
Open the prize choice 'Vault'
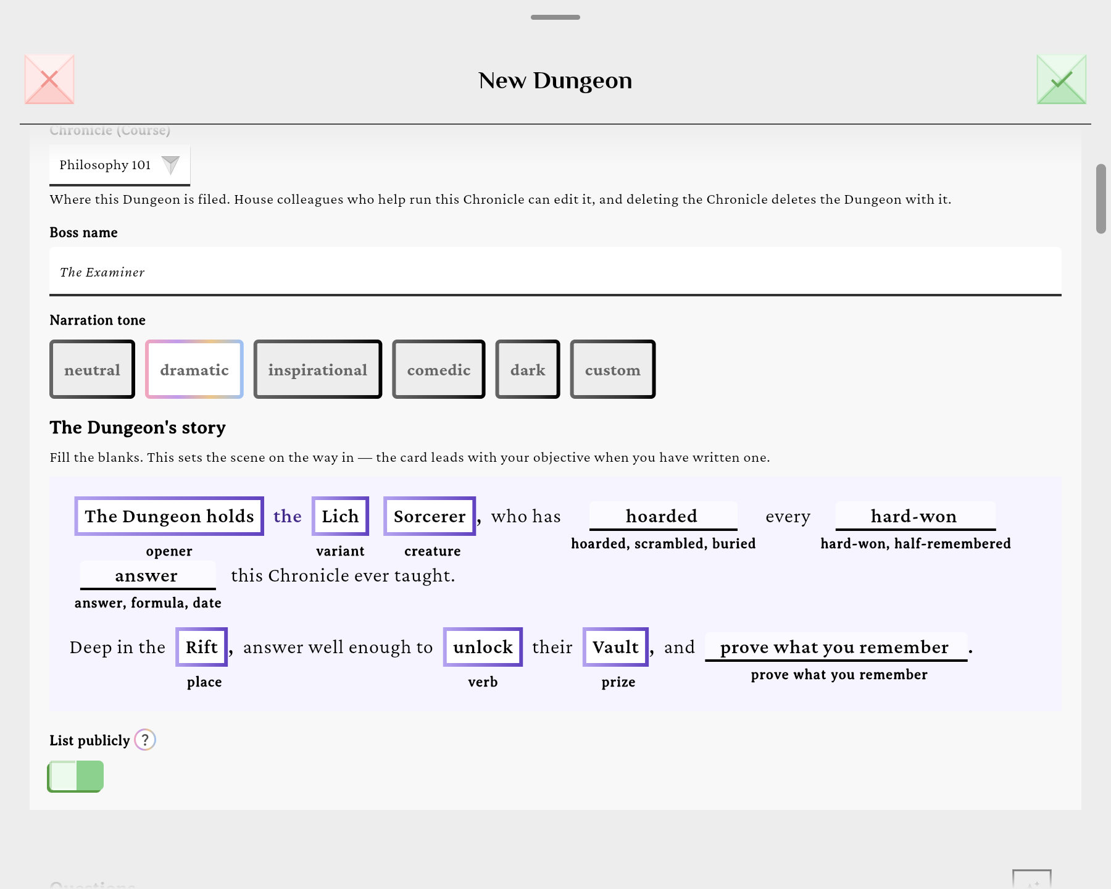click(615, 647)
